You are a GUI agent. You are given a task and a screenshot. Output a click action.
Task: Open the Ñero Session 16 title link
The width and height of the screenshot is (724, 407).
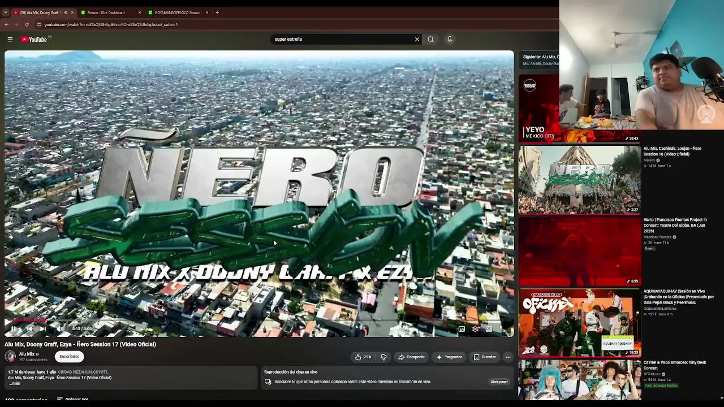pos(672,151)
